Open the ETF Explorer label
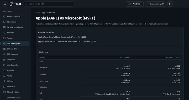Viewport: 189px width, 100px height. click(12, 49)
